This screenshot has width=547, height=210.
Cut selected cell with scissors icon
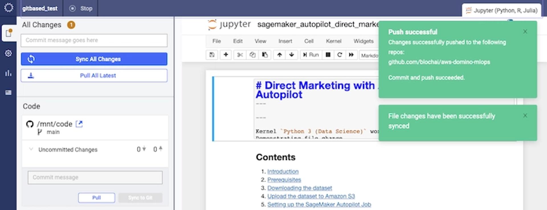240,55
